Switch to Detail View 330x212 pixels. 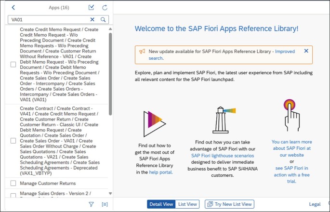161,204
